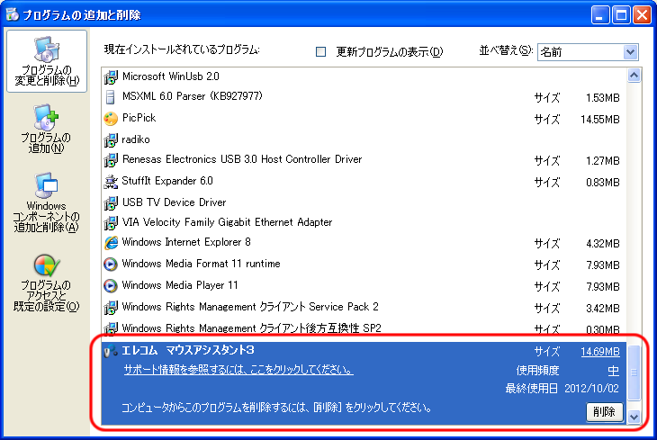Click エレコム マウスアシスタント3 title text
Image resolution: width=657 pixels, height=440 pixels.
(188, 350)
